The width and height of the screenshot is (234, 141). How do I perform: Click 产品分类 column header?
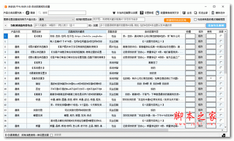pos(16,31)
